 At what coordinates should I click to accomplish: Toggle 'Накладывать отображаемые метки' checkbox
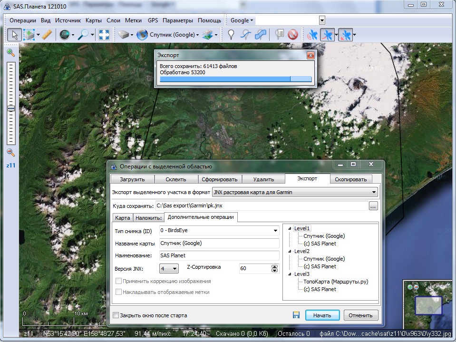click(x=119, y=292)
